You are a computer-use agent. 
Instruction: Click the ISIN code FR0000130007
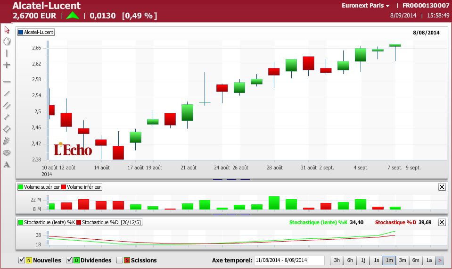426,6
